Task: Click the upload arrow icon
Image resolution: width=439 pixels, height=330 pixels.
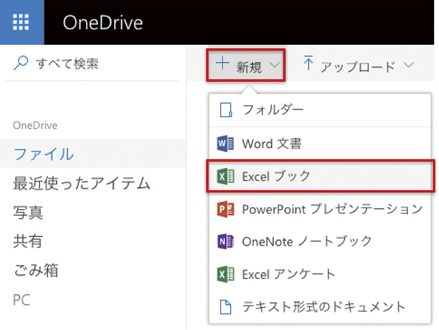Action: tap(308, 63)
